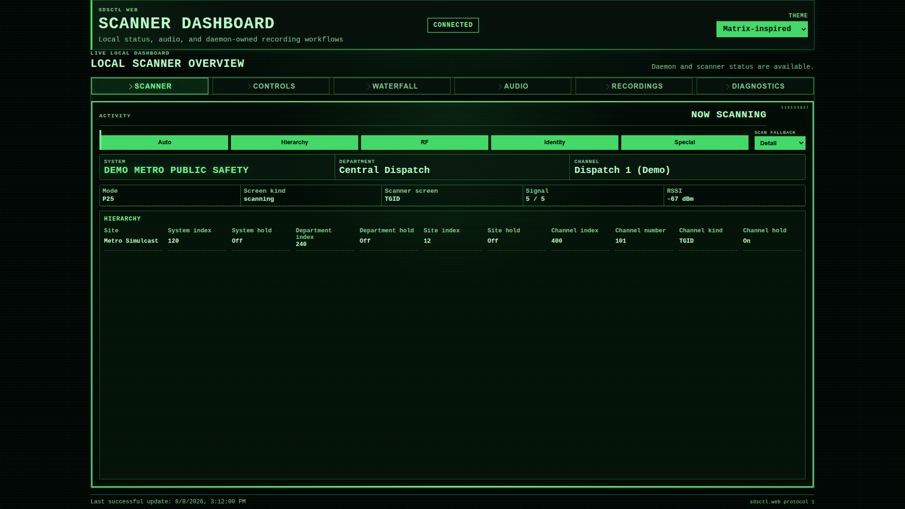This screenshot has height=509, width=905.
Task: Click the Hierarchy activity button
Action: [295, 142]
